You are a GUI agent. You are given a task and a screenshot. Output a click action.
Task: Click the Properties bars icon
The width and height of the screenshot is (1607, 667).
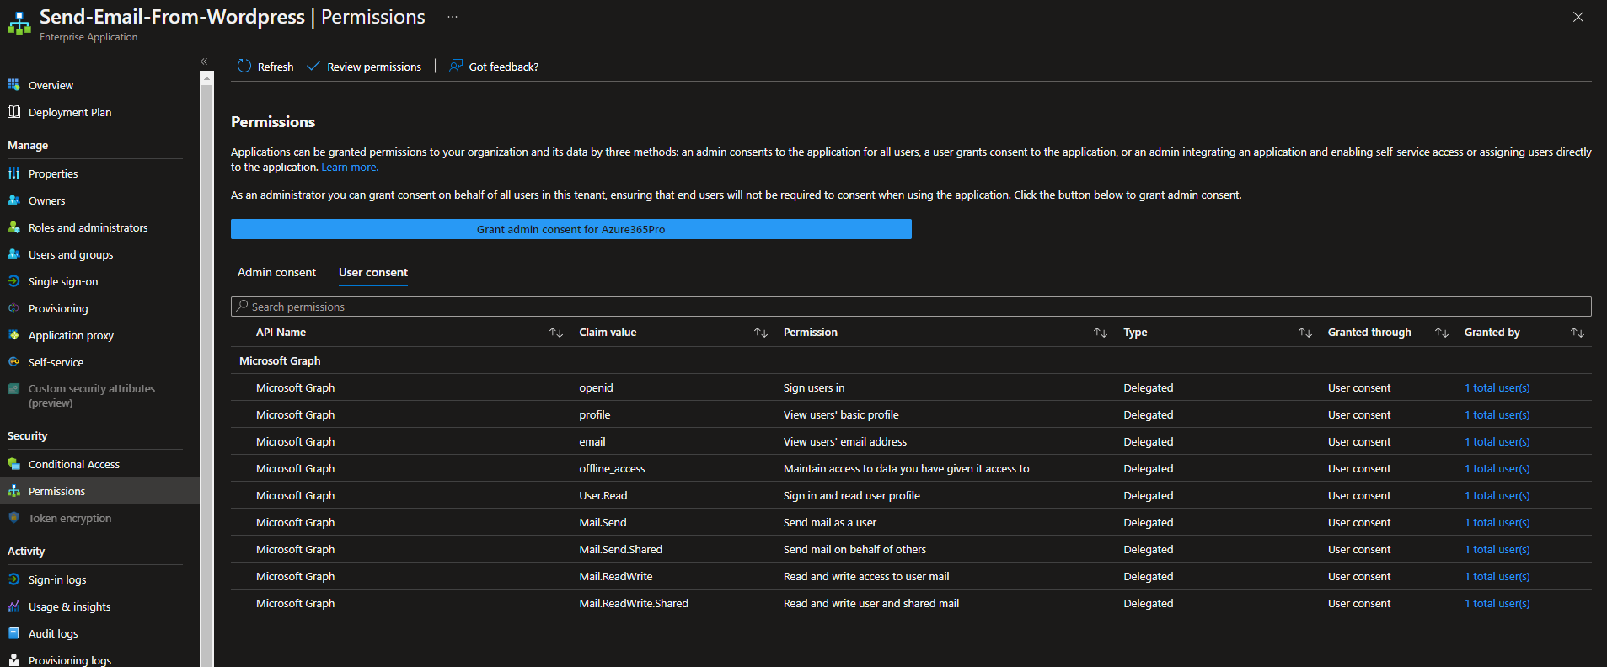pos(13,173)
